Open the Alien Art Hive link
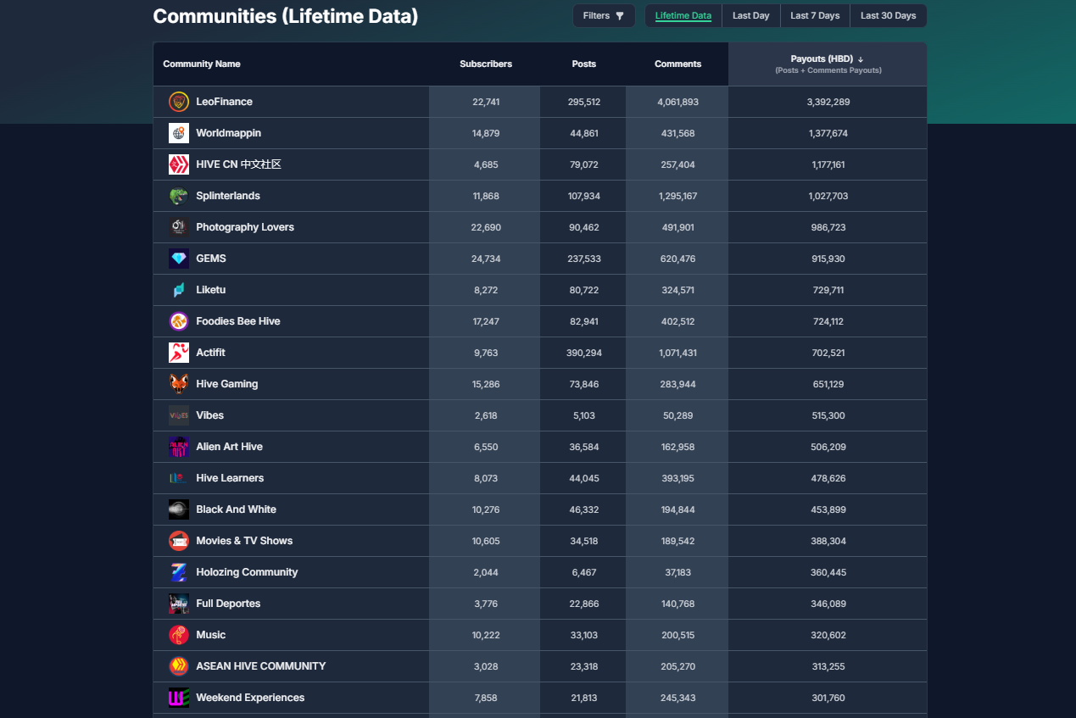 point(230,447)
